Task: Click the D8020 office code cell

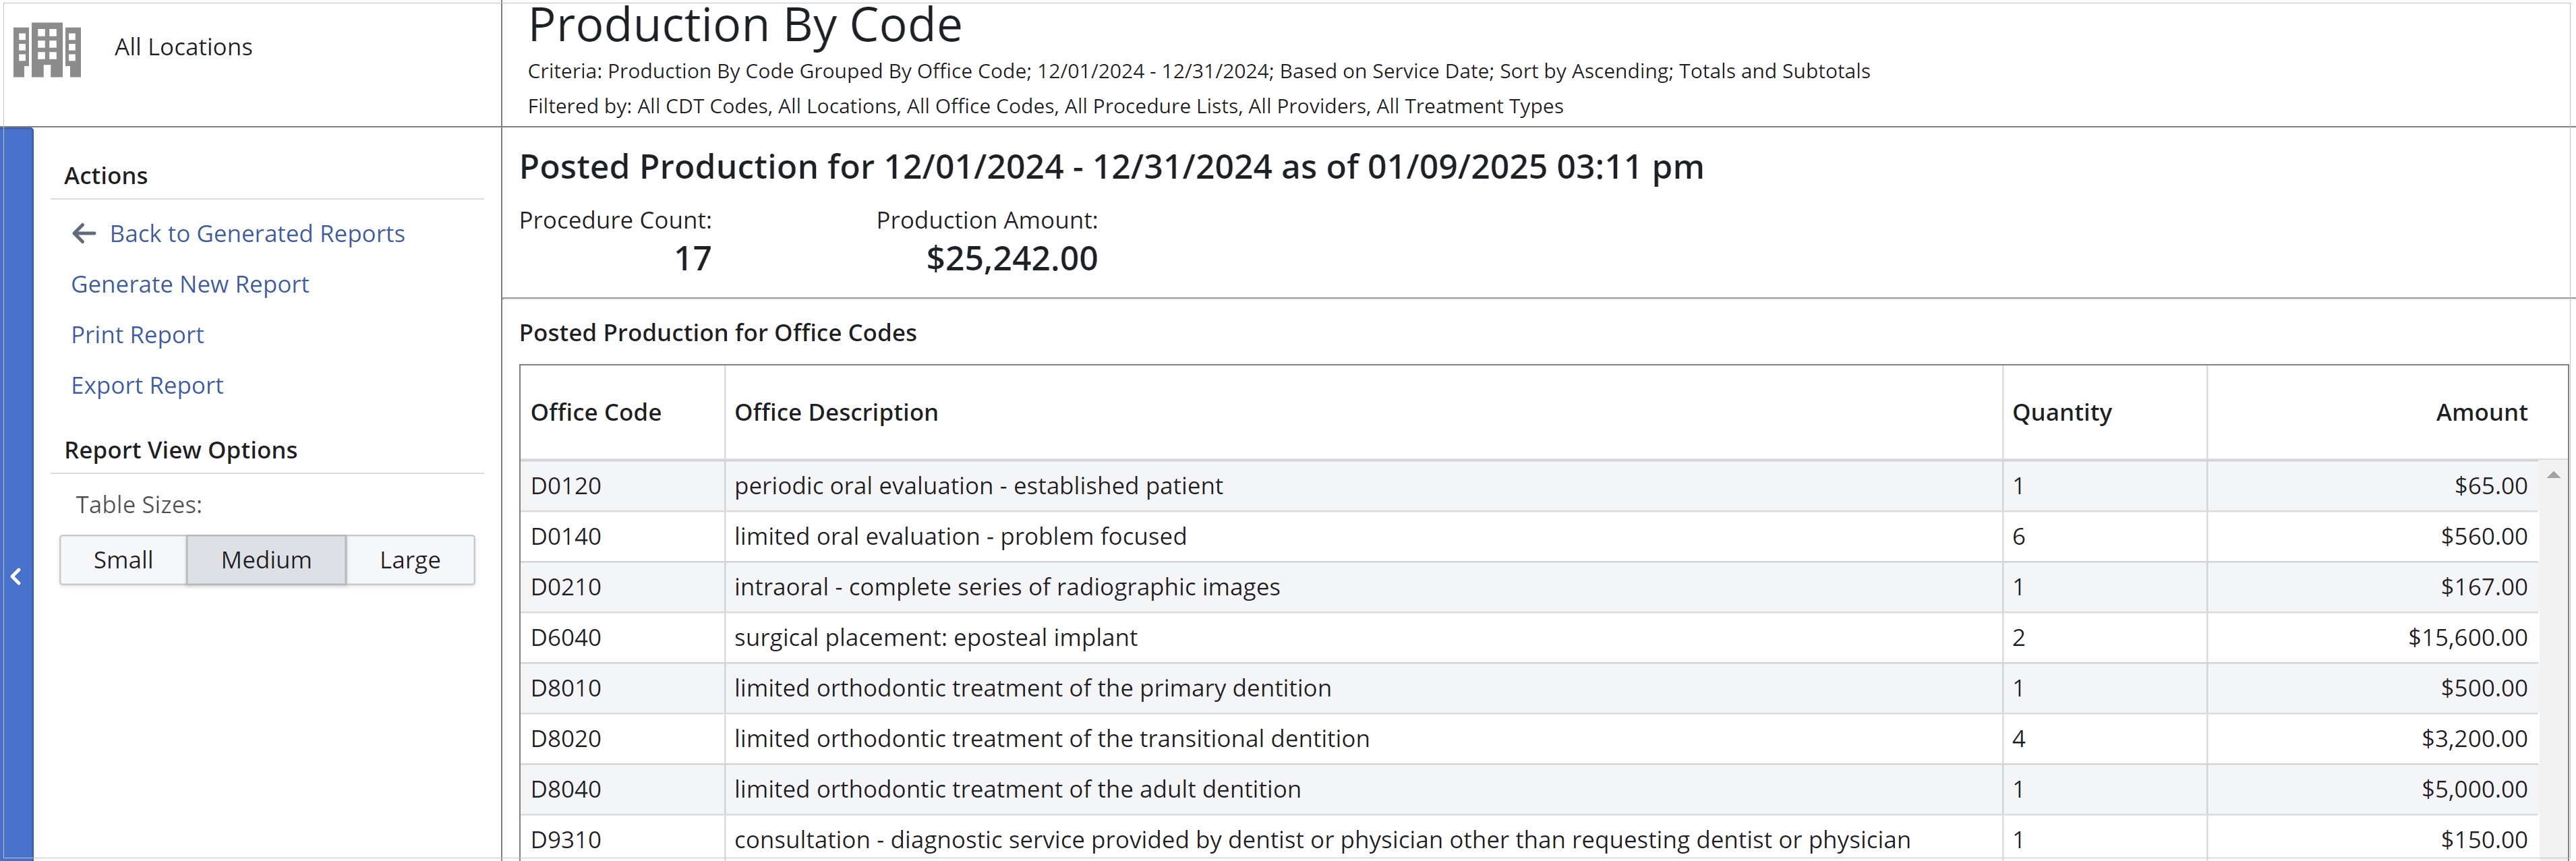Action: (x=622, y=739)
